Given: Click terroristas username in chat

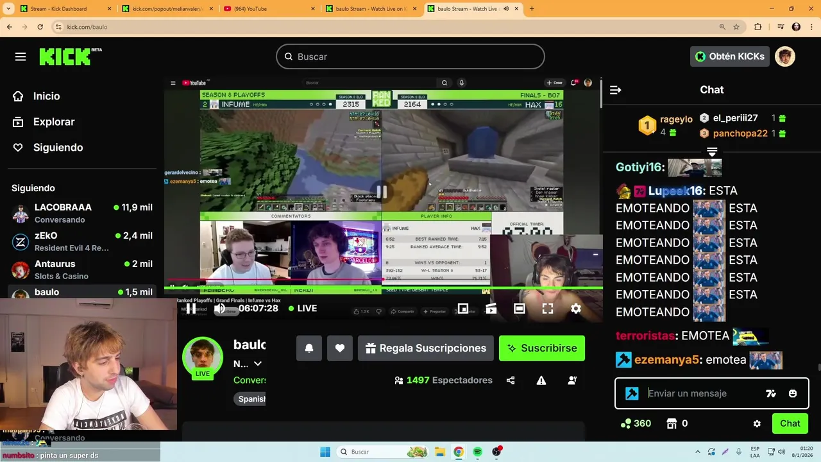Looking at the screenshot, I should click(645, 336).
